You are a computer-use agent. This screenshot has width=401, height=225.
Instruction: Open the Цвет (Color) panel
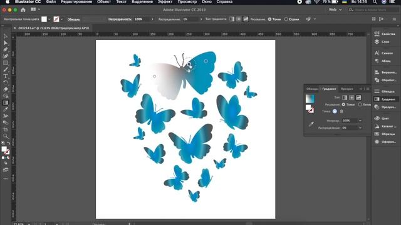coord(382,118)
